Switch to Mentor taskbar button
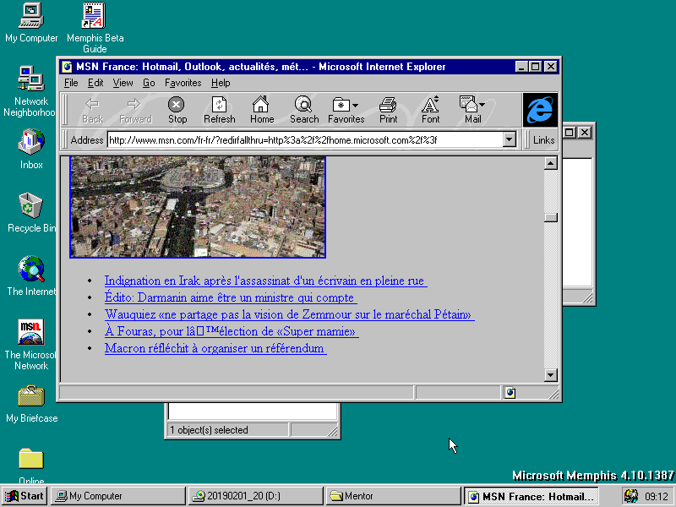 393,496
